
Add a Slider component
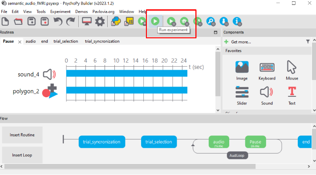pos(242,95)
